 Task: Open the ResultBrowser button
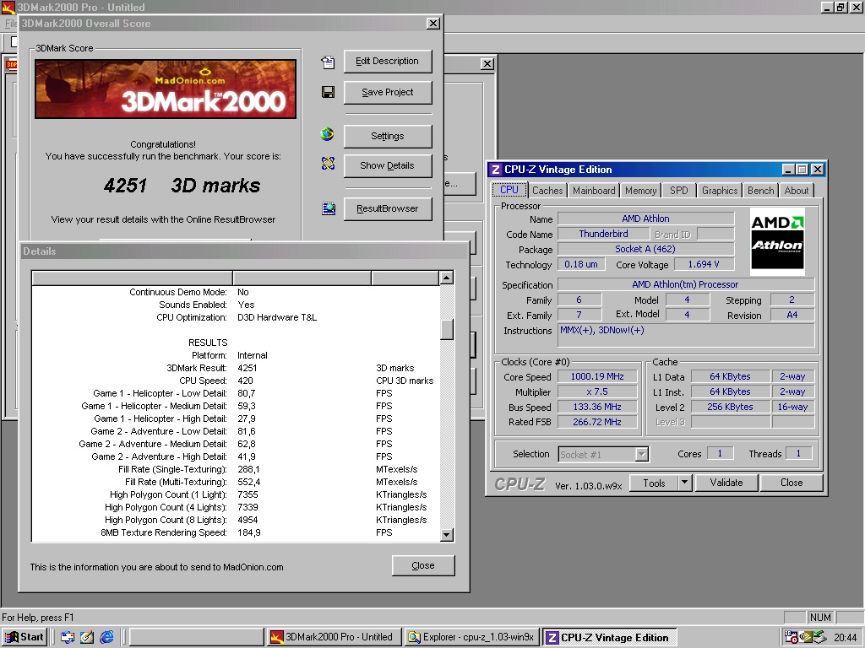pos(387,209)
